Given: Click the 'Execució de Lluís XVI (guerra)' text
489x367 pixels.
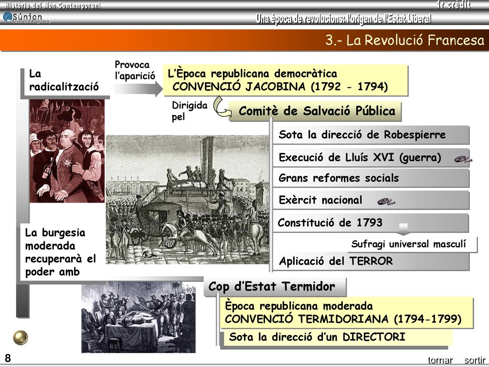Looking at the screenshot, I should (360, 158).
